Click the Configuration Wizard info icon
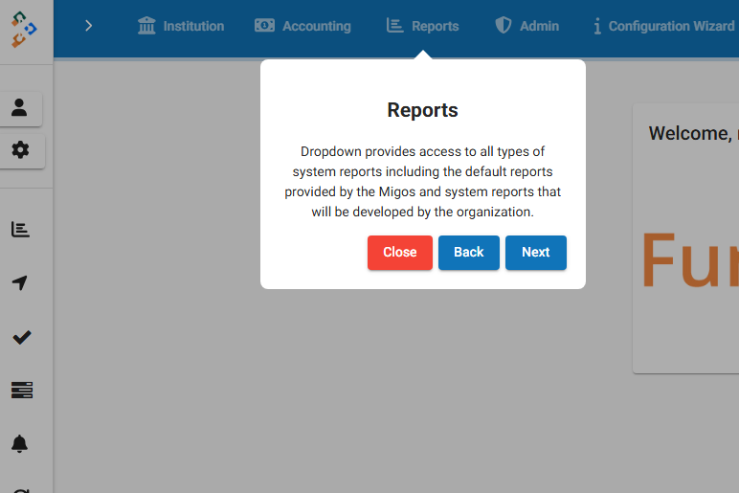Viewport: 739px width, 493px height. point(597,26)
